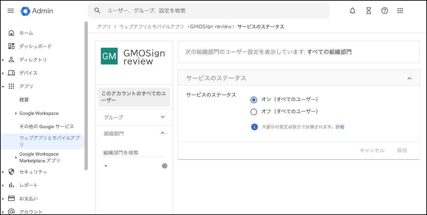Viewport: 427px width, 215px height.
Task: Collapse the サービスのステータス panel
Action: [409, 78]
